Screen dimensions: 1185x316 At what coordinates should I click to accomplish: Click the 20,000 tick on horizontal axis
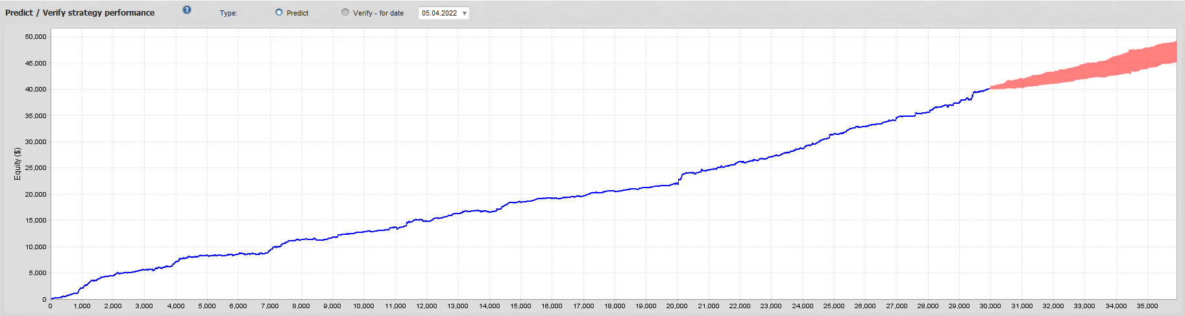tap(677, 306)
